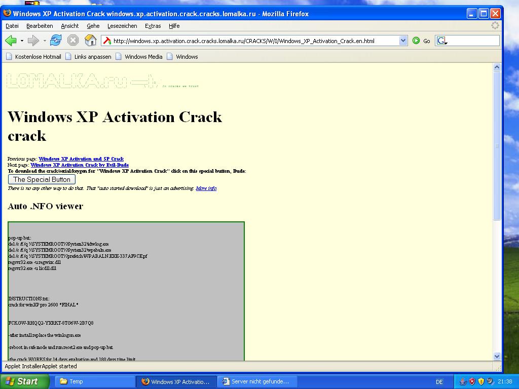Viewport: 519px width, 389px height.
Task: Click the 'Windows XP Activation Crack crack' heading
Action: tap(115, 126)
